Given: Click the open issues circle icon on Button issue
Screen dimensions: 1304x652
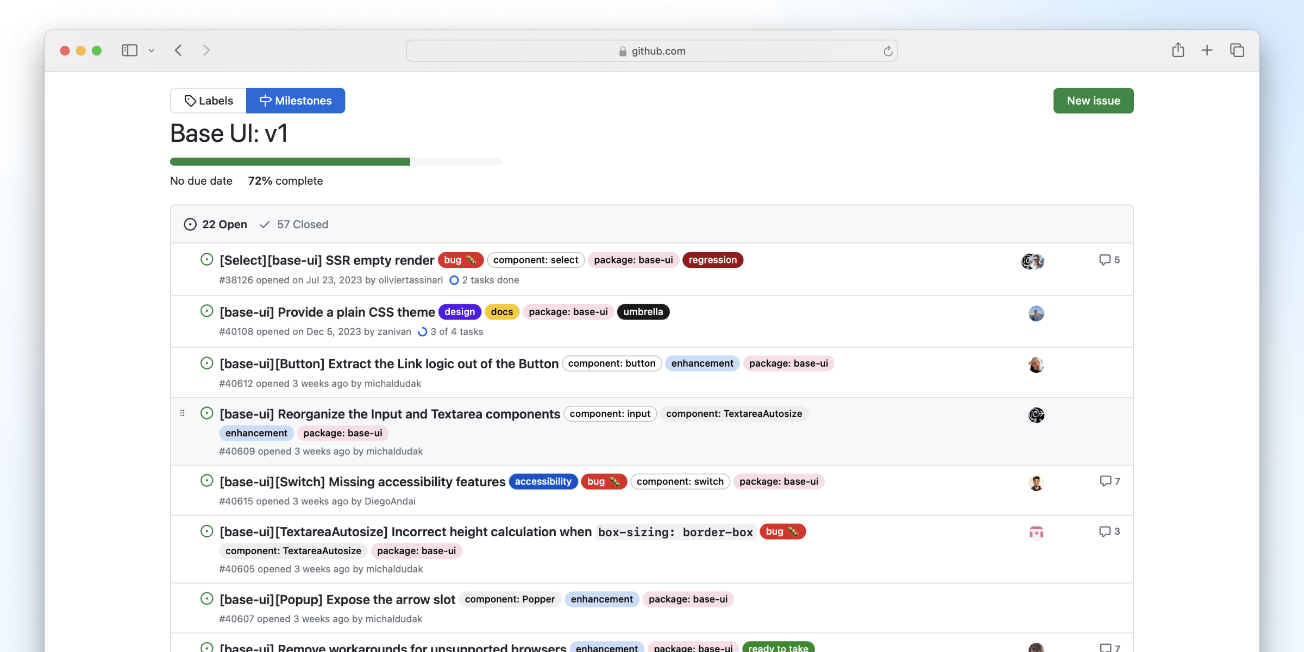Looking at the screenshot, I should pyautogui.click(x=206, y=363).
